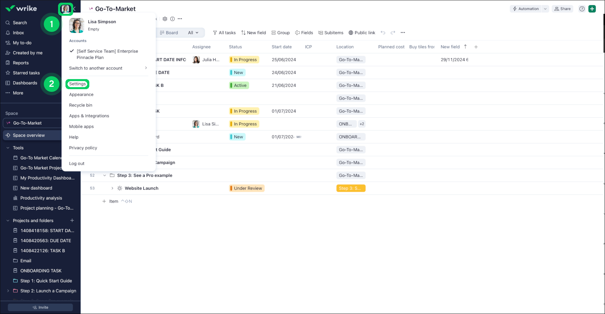Open Space overview
This screenshot has height=314, width=605.
[32, 135]
